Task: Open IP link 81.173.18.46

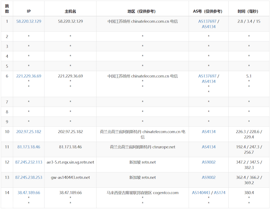Action: tap(29, 147)
